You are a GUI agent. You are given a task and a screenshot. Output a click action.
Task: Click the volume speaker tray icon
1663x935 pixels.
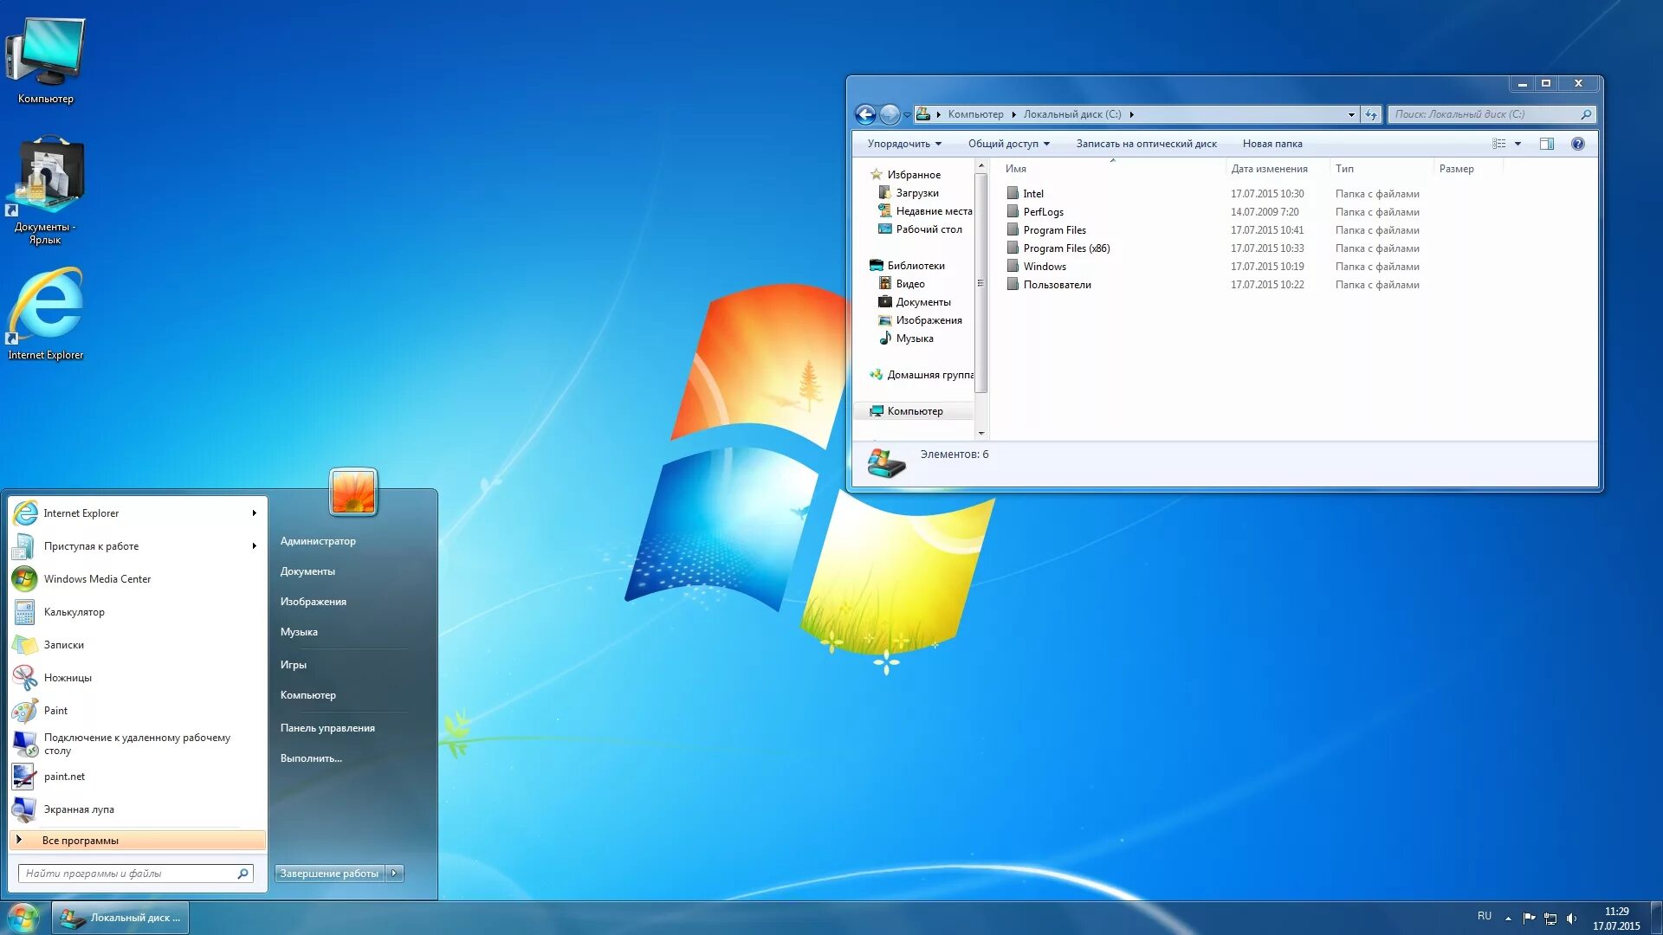pyautogui.click(x=1571, y=919)
